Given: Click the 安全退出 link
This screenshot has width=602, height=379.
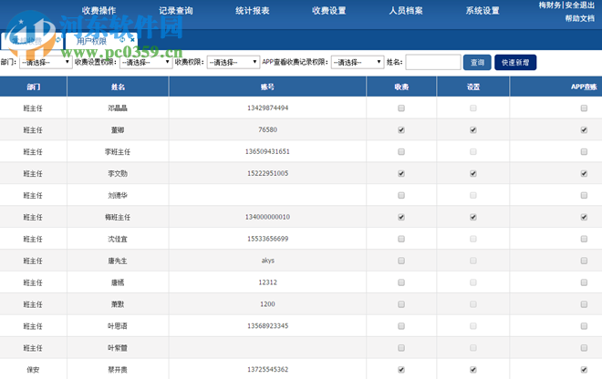Looking at the screenshot, I should [580, 5].
